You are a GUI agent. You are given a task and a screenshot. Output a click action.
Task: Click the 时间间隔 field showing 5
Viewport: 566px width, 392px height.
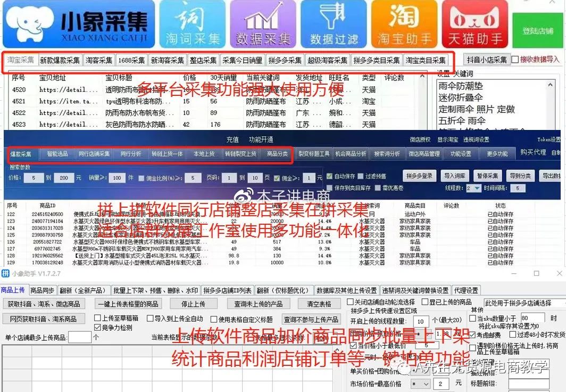coord(518,188)
